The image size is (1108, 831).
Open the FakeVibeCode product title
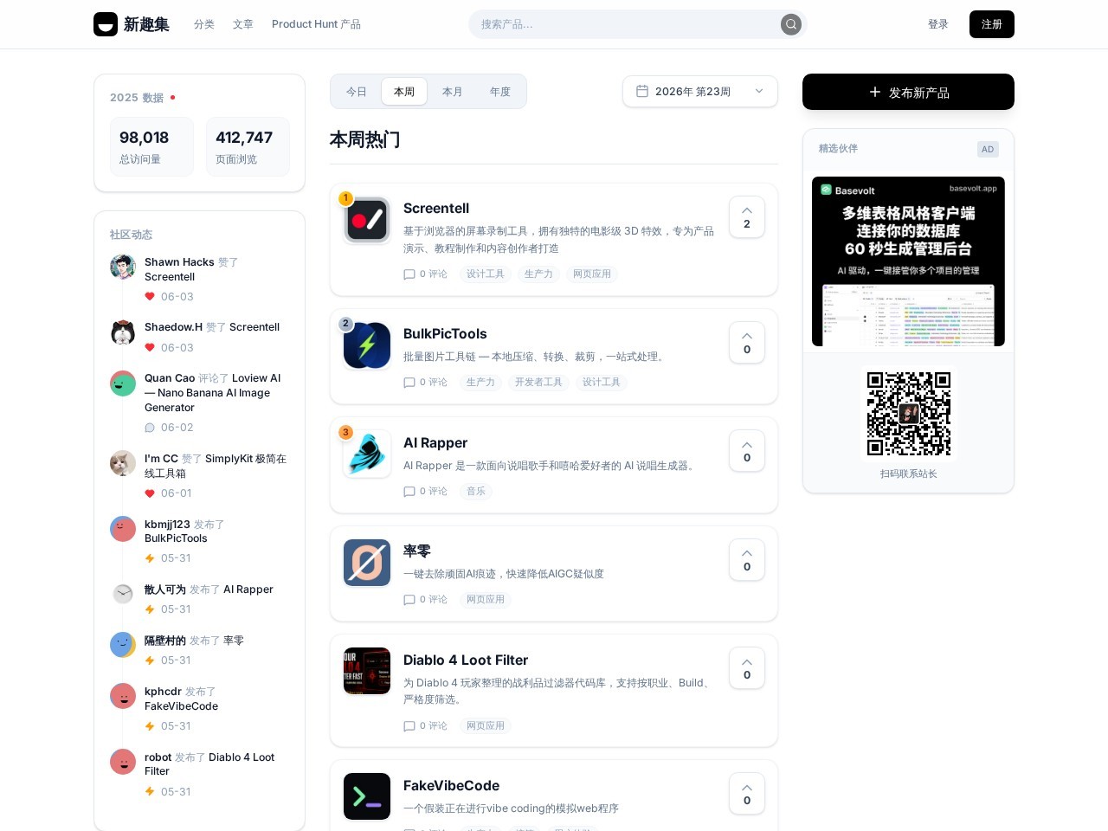coord(451,786)
